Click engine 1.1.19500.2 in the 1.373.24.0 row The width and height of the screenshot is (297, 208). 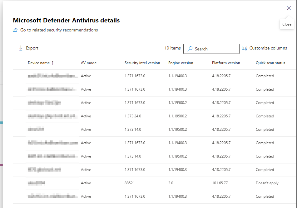177,116
